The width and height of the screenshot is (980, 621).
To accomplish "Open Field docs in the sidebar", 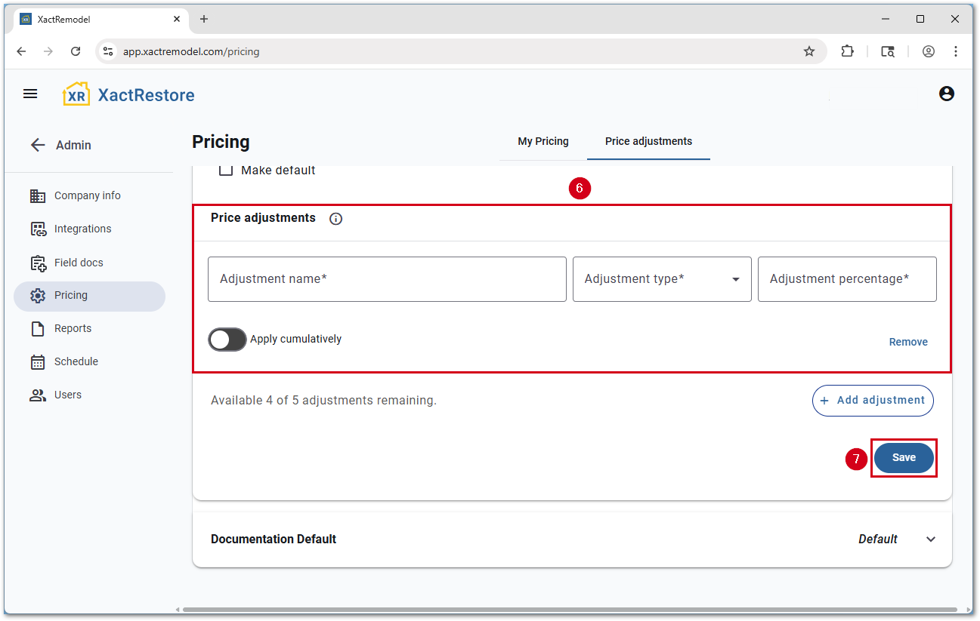I will [79, 263].
